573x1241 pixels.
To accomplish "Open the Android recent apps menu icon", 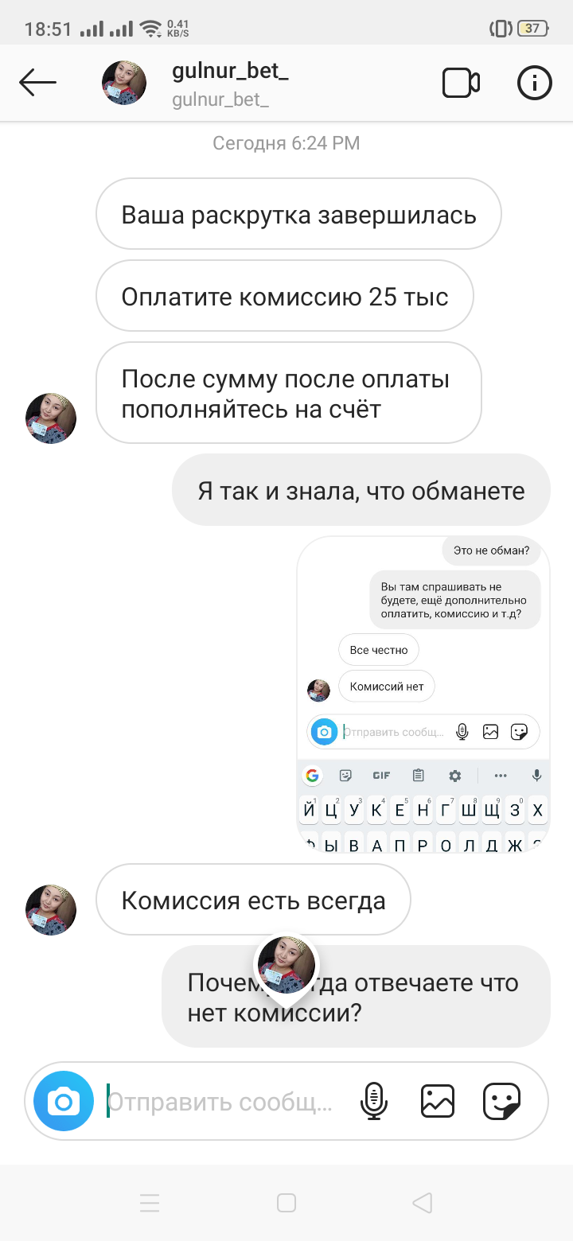I will [x=150, y=1203].
